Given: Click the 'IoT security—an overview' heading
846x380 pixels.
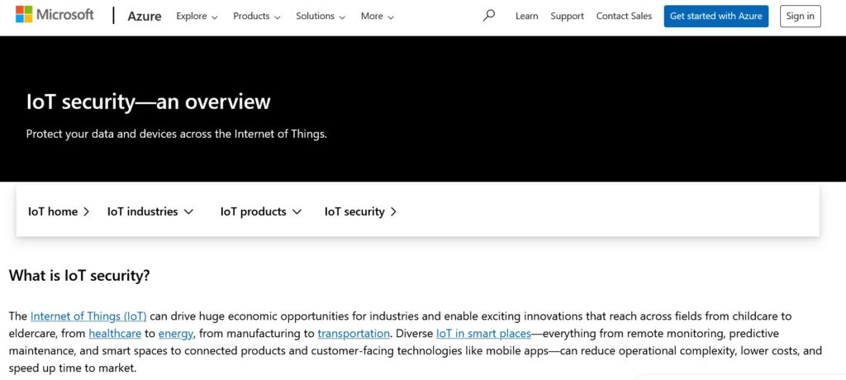Looking at the screenshot, I should (149, 102).
